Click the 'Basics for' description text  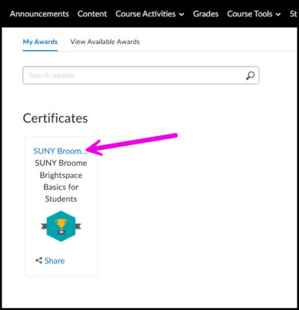coord(61,187)
